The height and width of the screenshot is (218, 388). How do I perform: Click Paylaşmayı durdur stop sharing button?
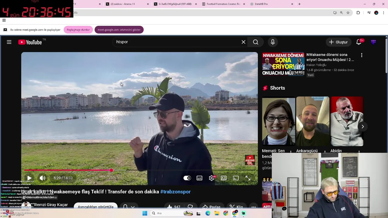tap(78, 30)
